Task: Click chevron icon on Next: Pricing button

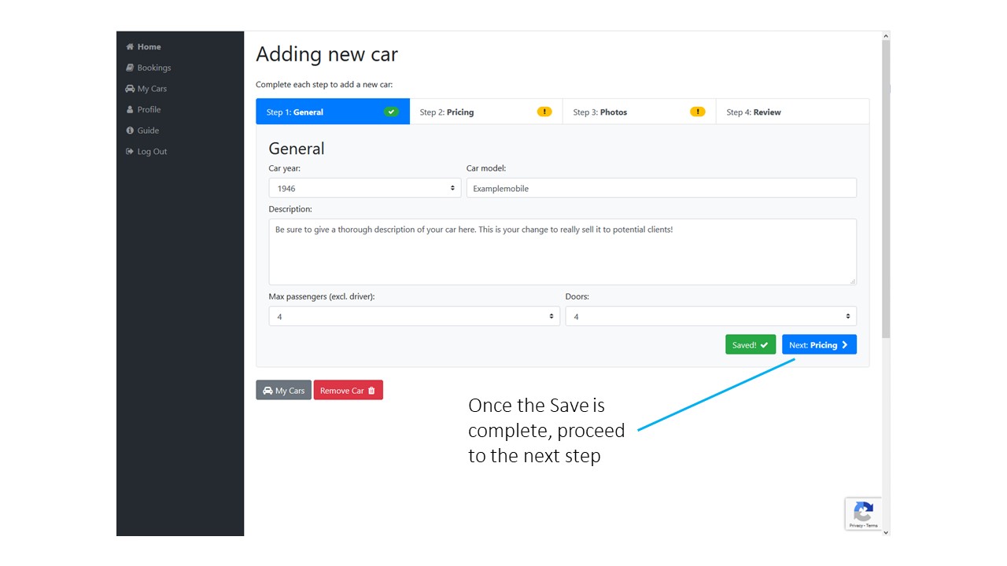Action: pyautogui.click(x=845, y=345)
